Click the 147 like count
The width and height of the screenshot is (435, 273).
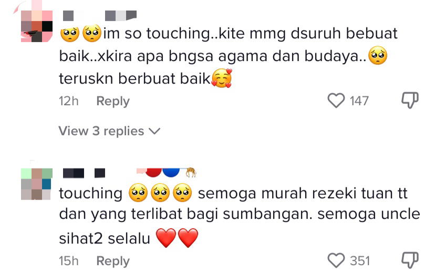point(359,101)
